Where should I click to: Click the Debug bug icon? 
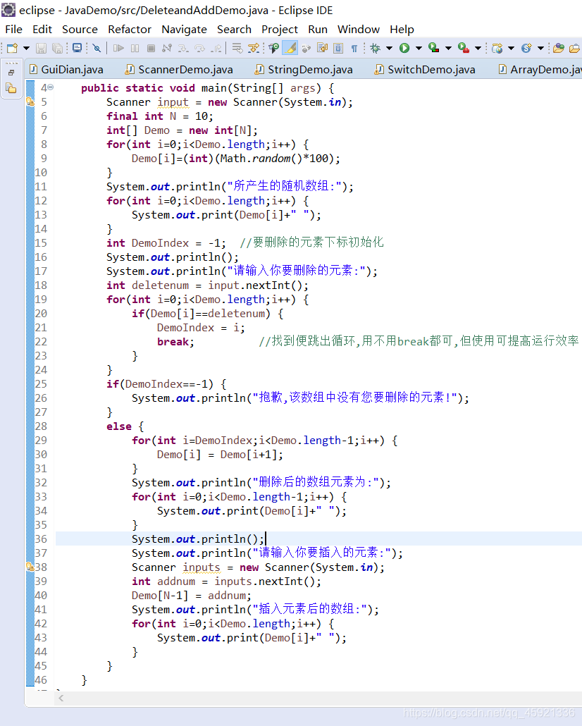(x=375, y=48)
